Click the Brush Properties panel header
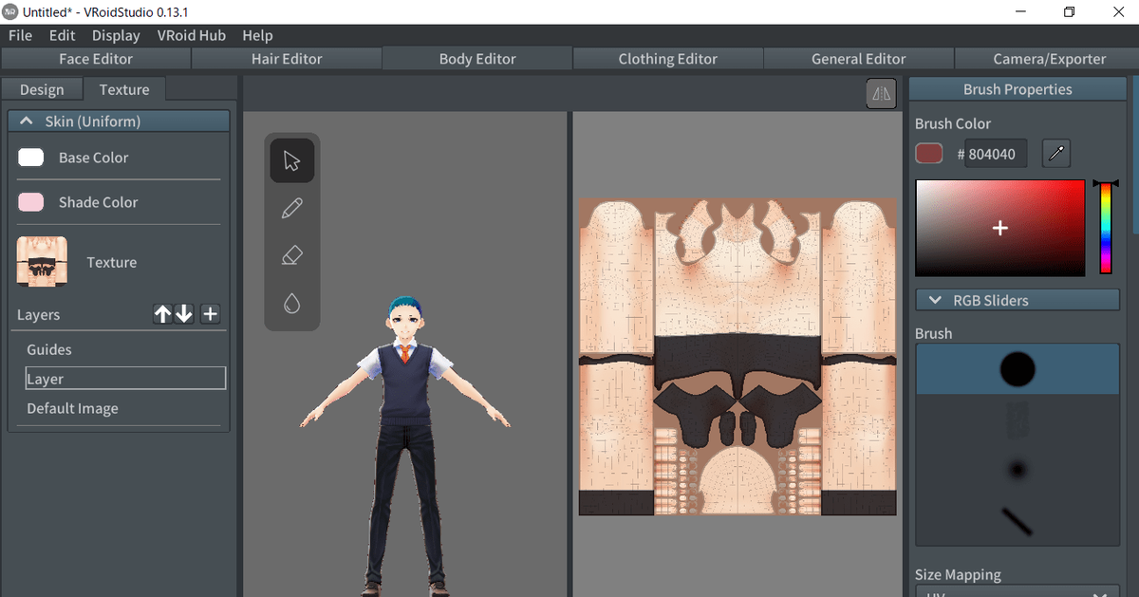This screenshot has height=597, width=1139. pos(1018,89)
